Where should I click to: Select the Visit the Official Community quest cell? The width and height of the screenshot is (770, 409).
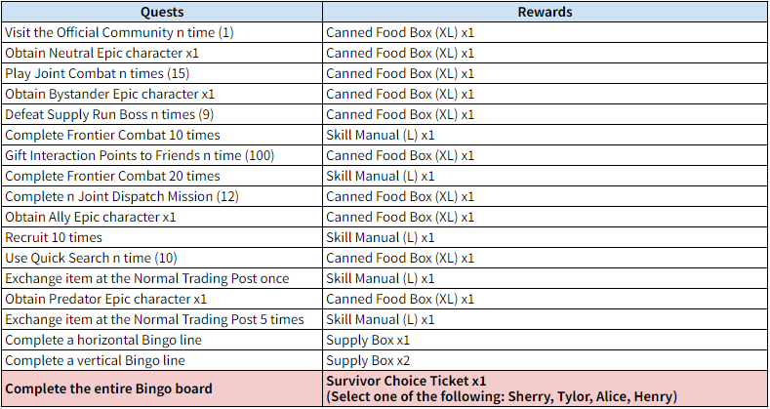tap(119, 32)
